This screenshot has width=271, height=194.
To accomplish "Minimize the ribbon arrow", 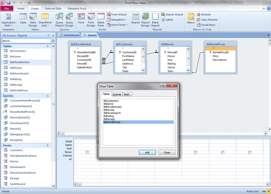I will [264, 8].
